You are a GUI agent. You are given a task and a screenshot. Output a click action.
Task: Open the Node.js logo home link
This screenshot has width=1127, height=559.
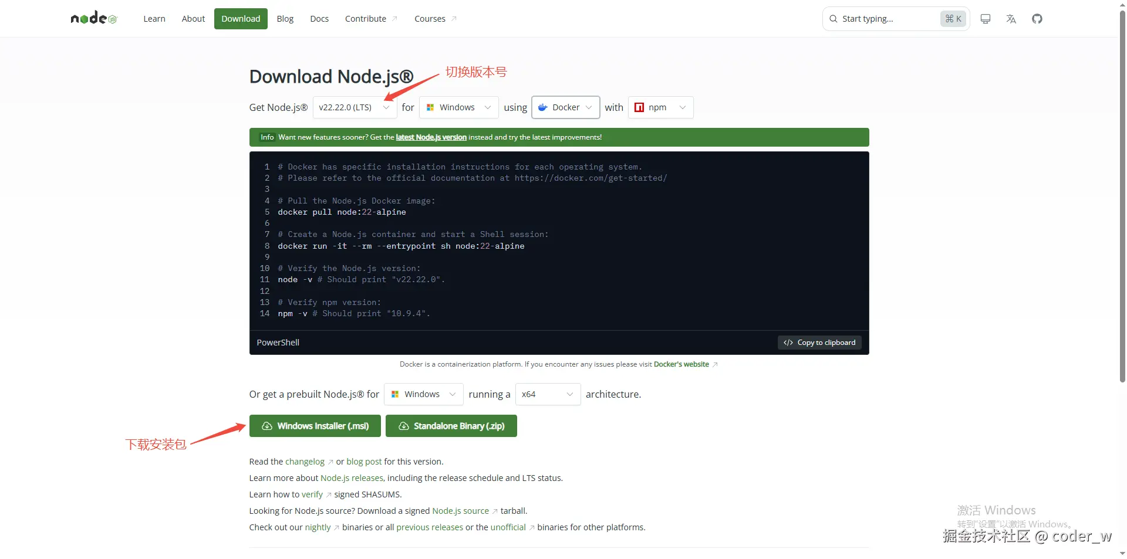94,19
